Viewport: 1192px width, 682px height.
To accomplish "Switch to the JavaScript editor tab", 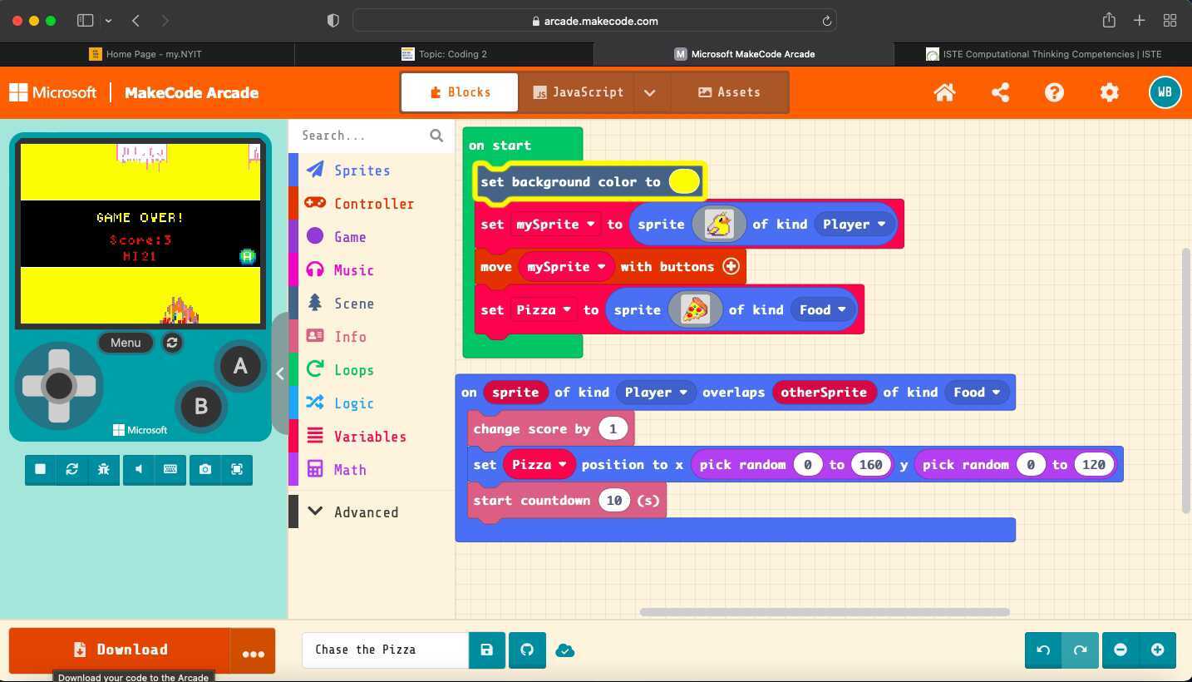I will [578, 92].
